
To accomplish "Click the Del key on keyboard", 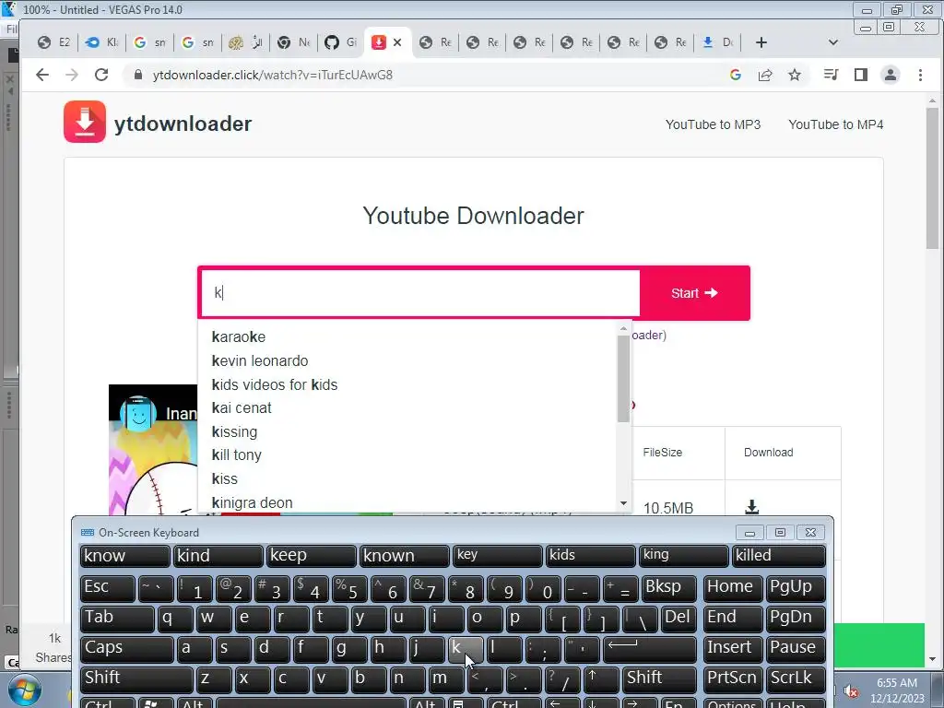I will tap(678, 619).
